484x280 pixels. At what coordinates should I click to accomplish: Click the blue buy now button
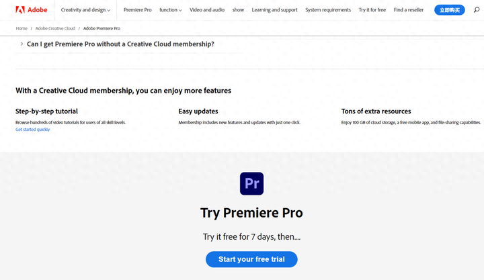click(450, 10)
